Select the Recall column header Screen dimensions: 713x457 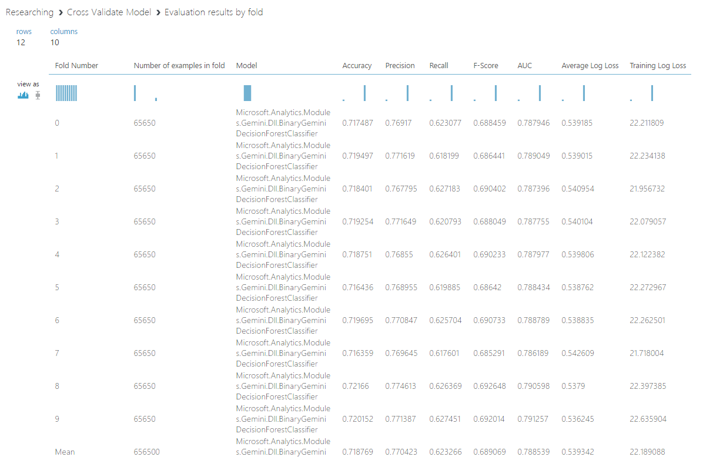pyautogui.click(x=439, y=65)
